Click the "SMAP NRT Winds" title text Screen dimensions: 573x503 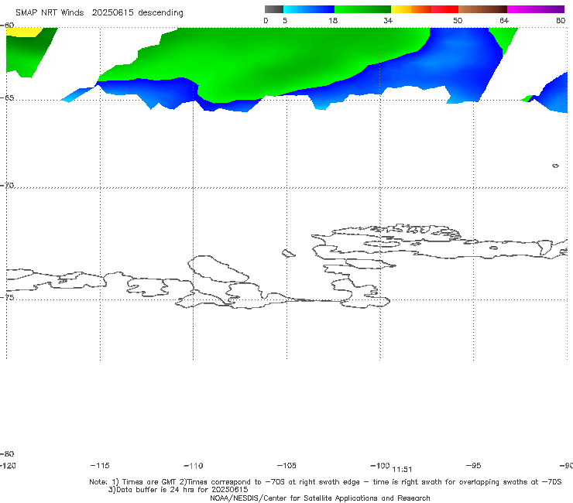(50, 12)
